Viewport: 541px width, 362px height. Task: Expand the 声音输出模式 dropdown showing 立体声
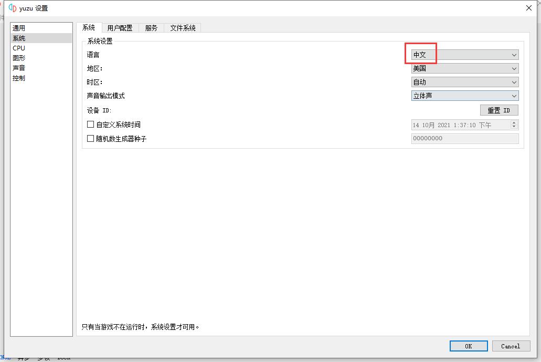(x=464, y=96)
